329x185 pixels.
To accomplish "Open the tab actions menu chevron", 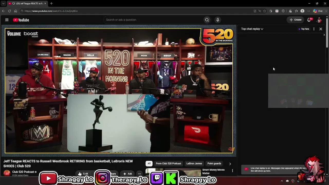I will tap(3, 3).
